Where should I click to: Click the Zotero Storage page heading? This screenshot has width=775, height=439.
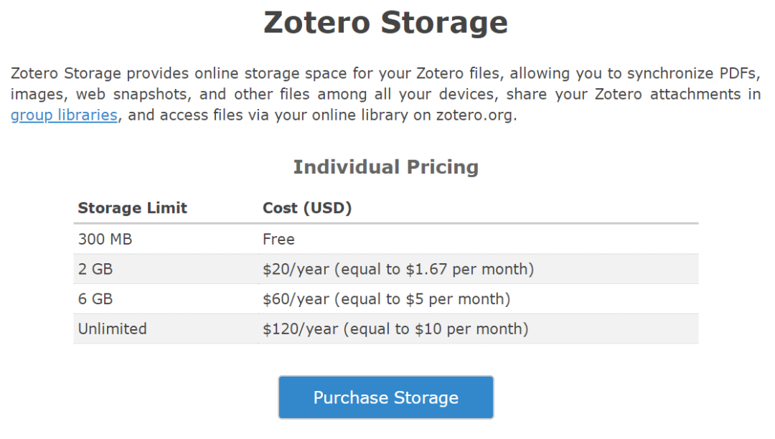click(x=385, y=22)
